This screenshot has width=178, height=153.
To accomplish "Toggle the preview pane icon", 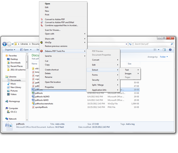I will pos(164,50).
